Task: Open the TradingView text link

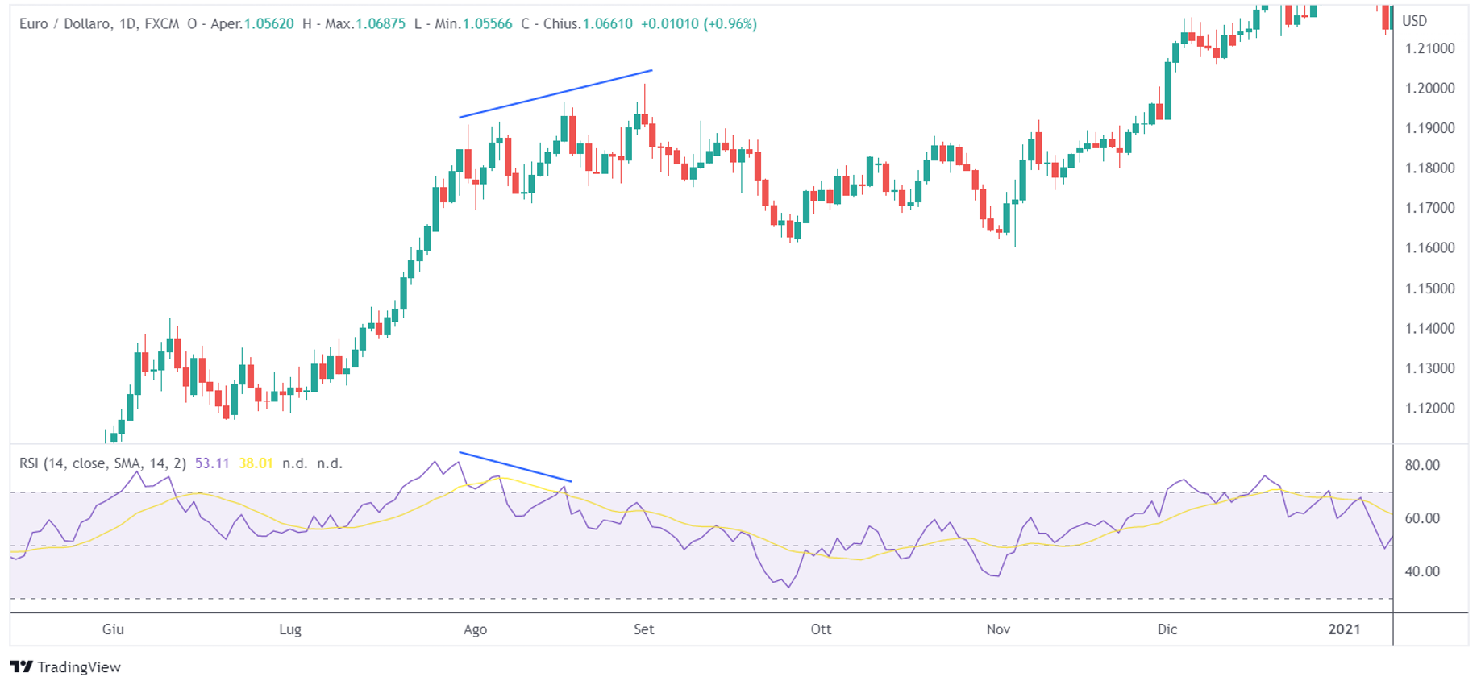Action: (79, 667)
